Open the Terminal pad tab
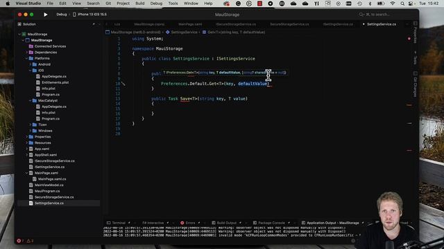 [119, 223]
